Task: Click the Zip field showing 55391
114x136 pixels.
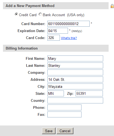Action: pos(89,93)
